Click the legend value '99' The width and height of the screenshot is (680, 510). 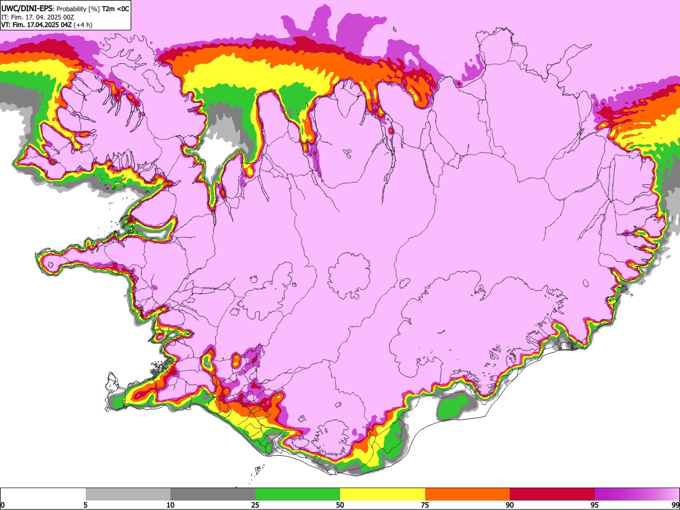pos(675,505)
